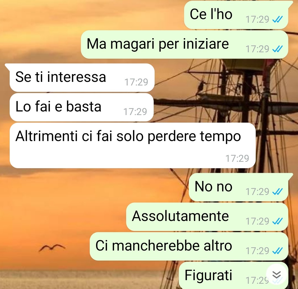
Task: Tap read ticks beside 'No no' message
Action: point(278,191)
